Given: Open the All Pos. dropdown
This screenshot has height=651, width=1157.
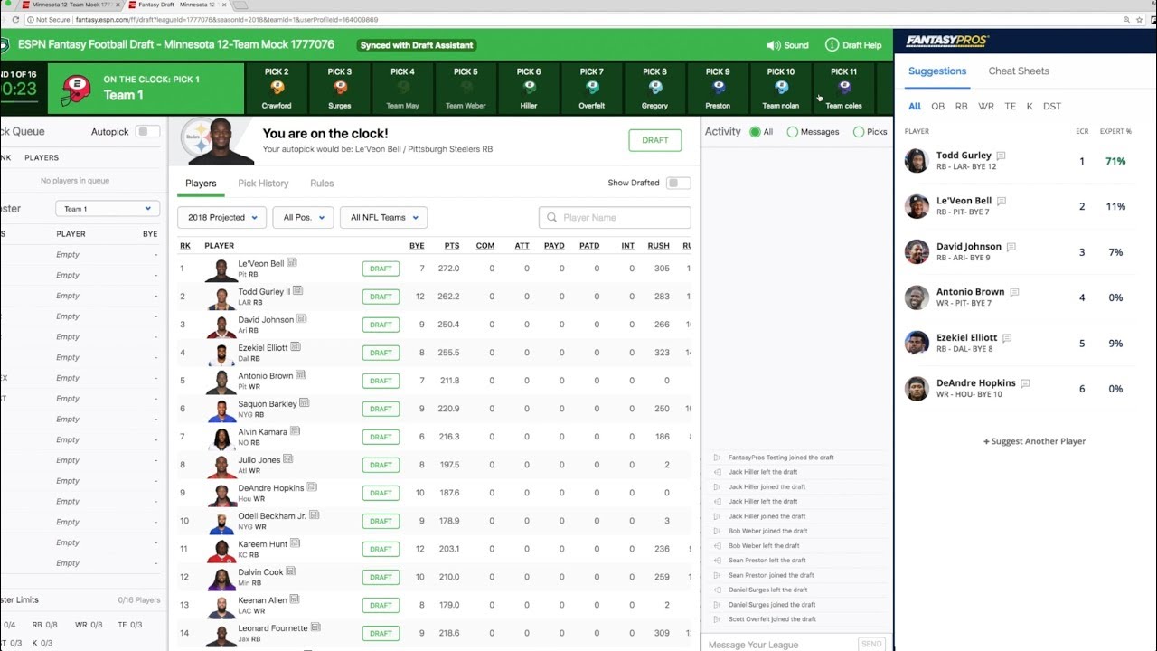Looking at the screenshot, I should pyautogui.click(x=303, y=217).
